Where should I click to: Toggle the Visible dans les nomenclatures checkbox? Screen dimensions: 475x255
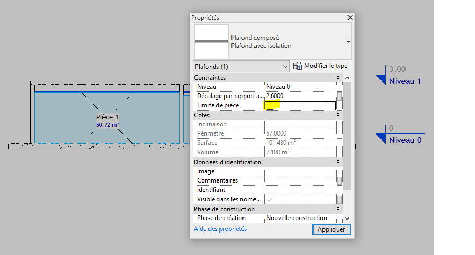tap(270, 200)
